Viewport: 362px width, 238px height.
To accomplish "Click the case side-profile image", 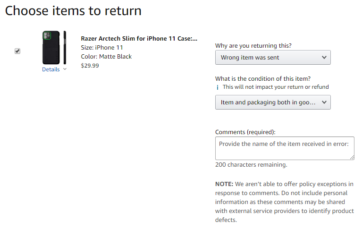I will [x=65, y=48].
